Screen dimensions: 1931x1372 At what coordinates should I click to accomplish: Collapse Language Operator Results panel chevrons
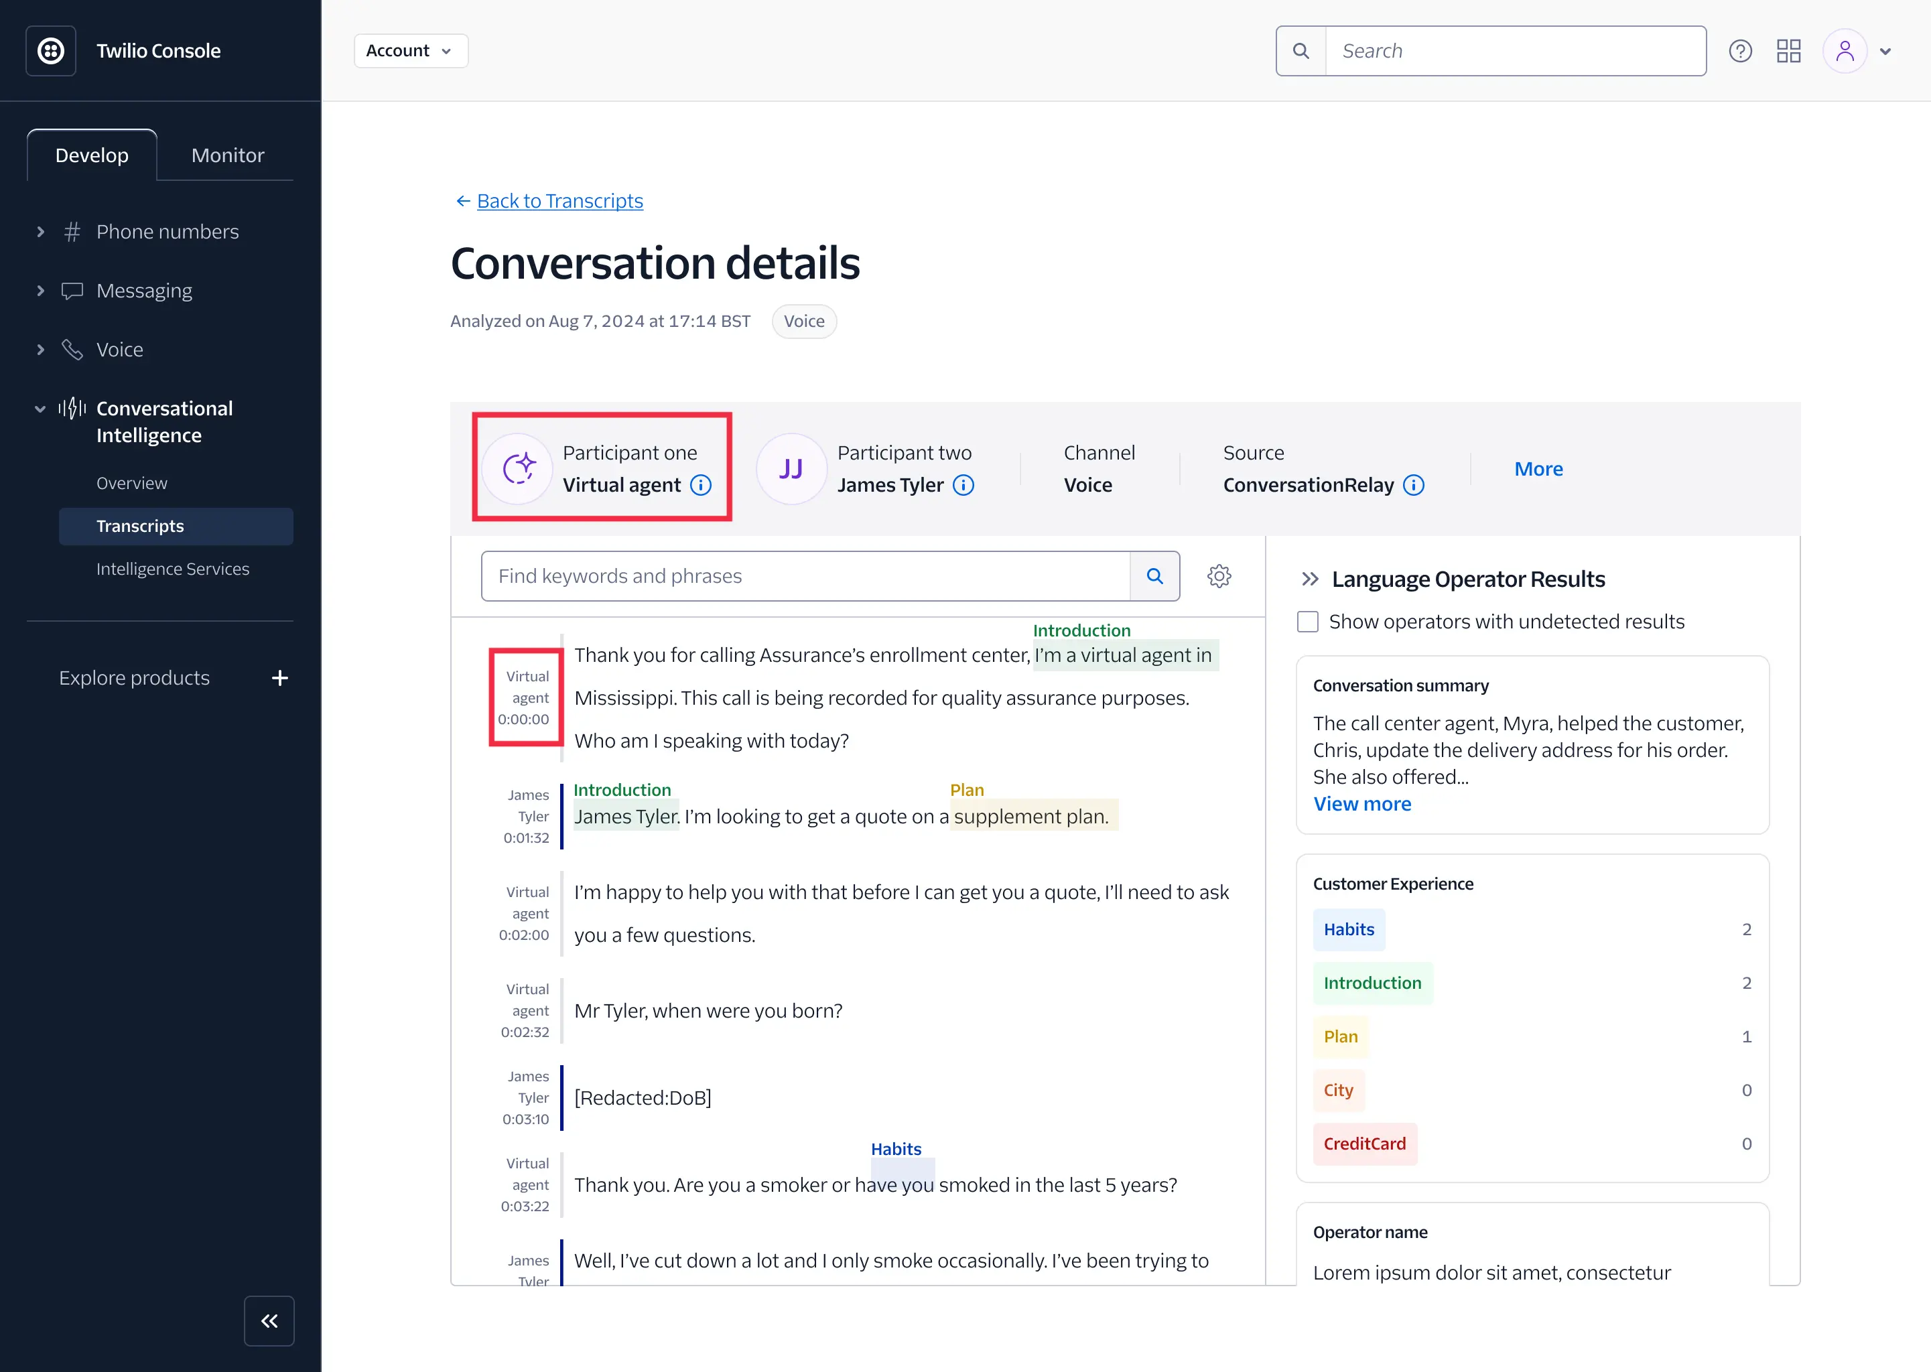pyautogui.click(x=1310, y=579)
